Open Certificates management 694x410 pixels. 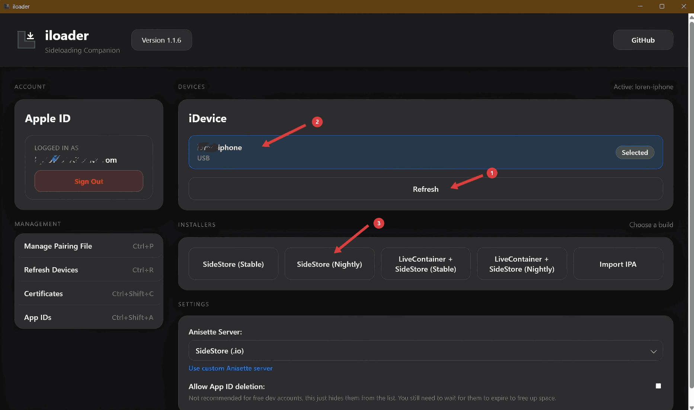[89, 294]
